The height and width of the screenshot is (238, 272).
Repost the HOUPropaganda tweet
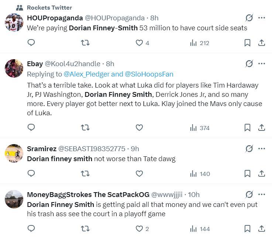pos(85,43)
